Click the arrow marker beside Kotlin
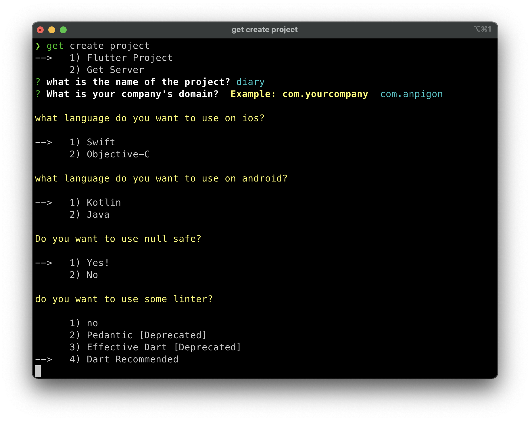The height and width of the screenshot is (421, 530). [x=44, y=203]
